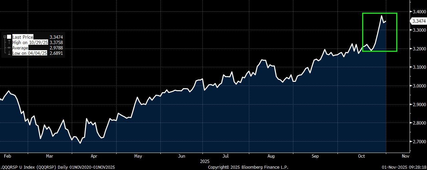
Task: Click the Jul label on time axis
Action: (x=226, y=156)
